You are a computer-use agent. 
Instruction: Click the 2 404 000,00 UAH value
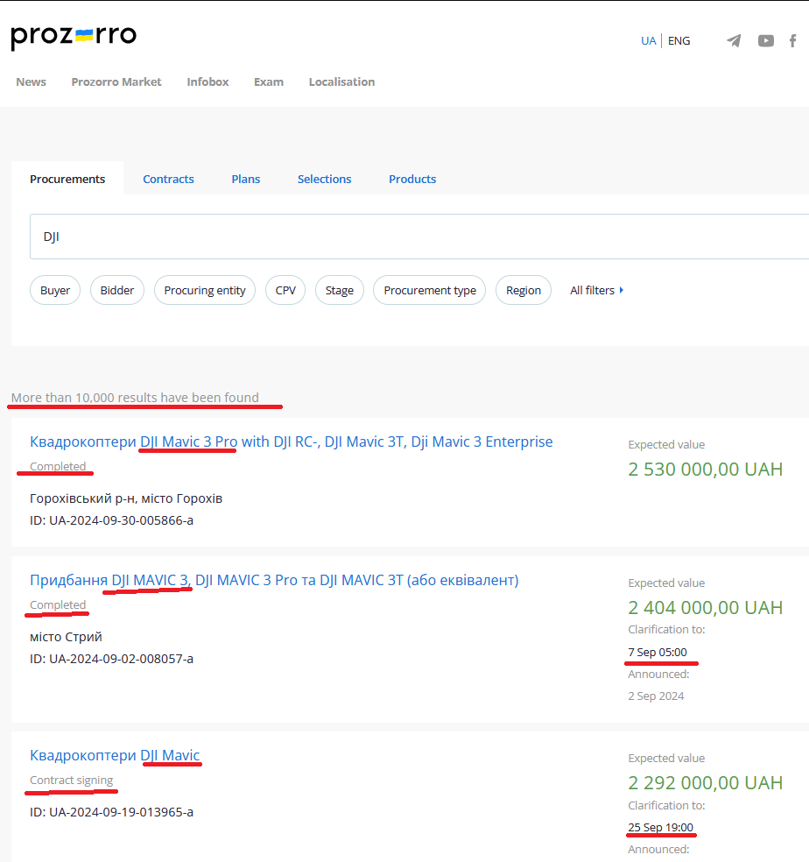click(x=705, y=607)
